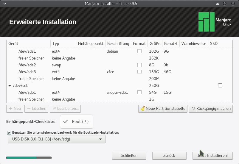Click the edit icon on Bearbeiten button
This screenshot has height=164, width=239.
[x=54, y=109]
